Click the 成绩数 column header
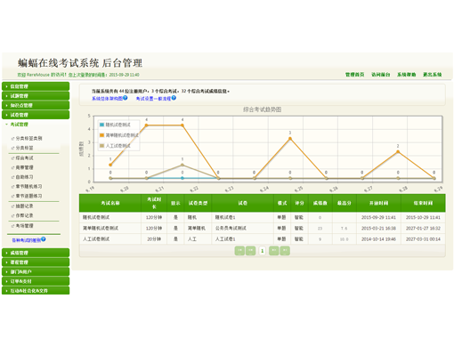 [x=320, y=203]
